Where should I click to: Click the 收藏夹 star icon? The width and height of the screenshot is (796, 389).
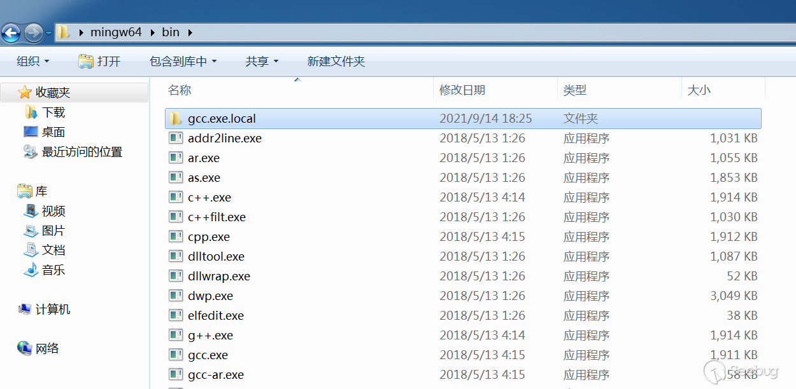tap(25, 93)
